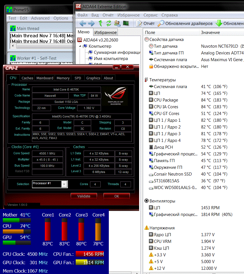The image size is (244, 274).
Task: Open the Сервис menu in AIDA64
Action: 151,15
